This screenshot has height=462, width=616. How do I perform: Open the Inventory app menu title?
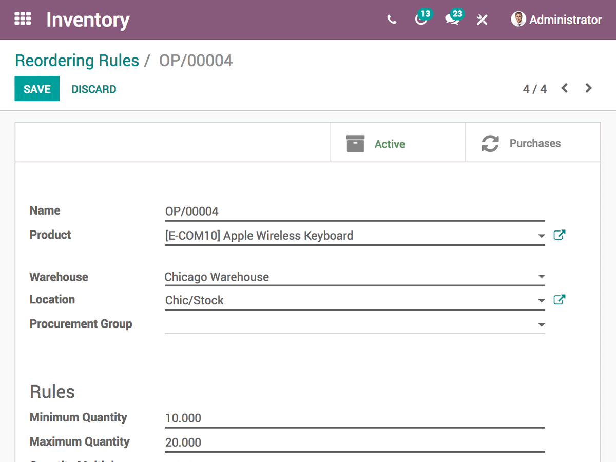click(x=88, y=20)
